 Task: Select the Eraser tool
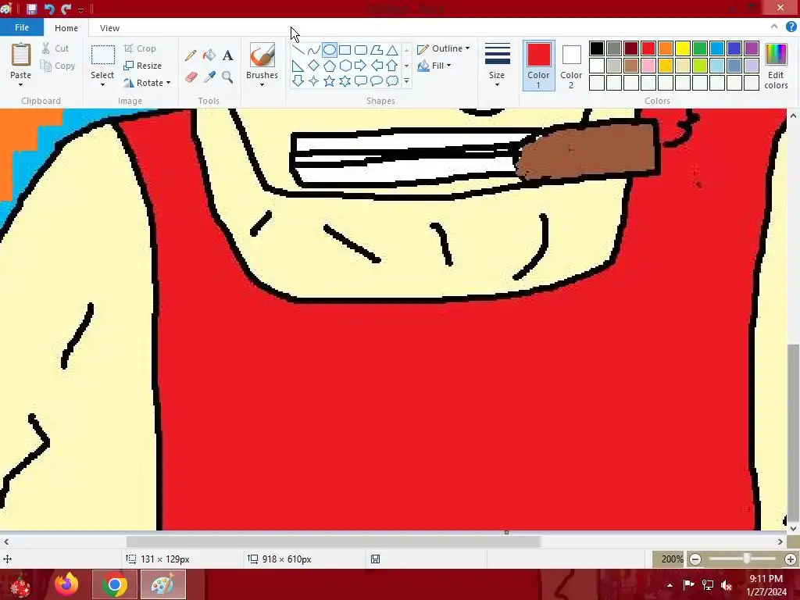pos(191,77)
